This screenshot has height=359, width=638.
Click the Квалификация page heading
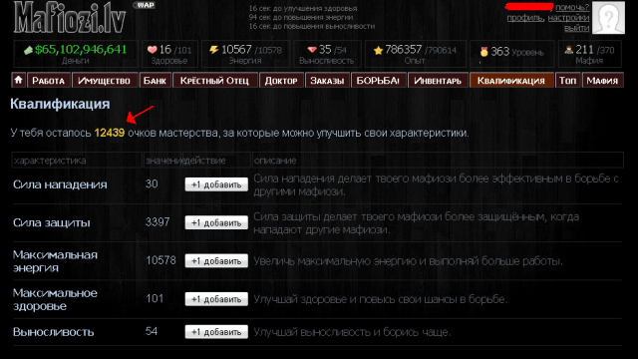(x=60, y=104)
